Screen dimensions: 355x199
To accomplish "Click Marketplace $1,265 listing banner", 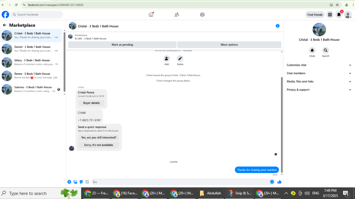I will click(x=175, y=37).
